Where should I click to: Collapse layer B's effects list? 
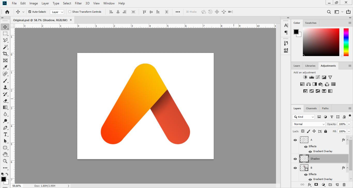347,168
